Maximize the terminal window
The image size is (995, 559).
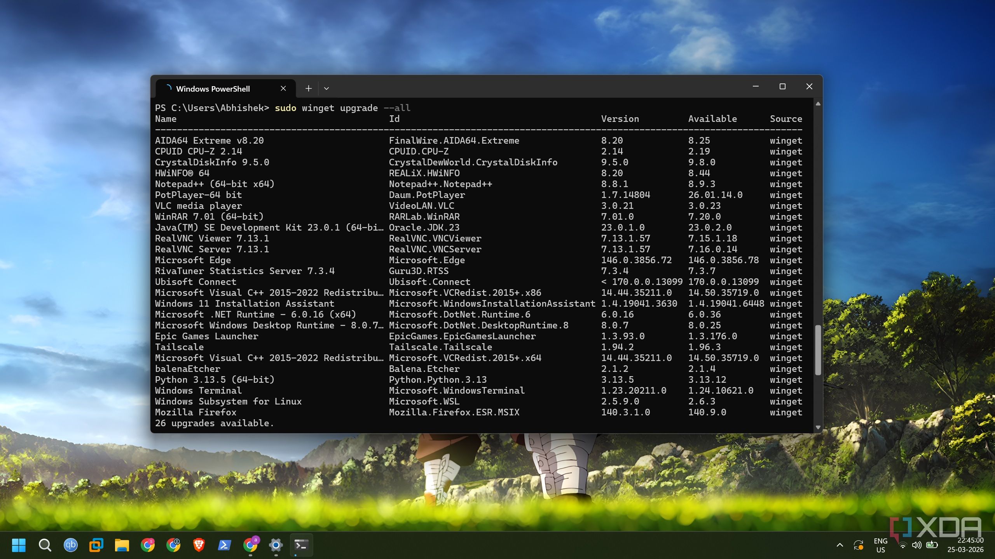pos(782,86)
